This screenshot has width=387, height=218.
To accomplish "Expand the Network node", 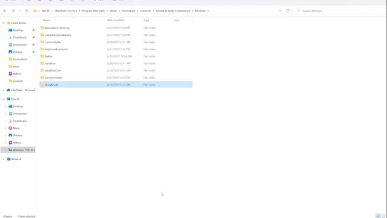I will point(4,159).
